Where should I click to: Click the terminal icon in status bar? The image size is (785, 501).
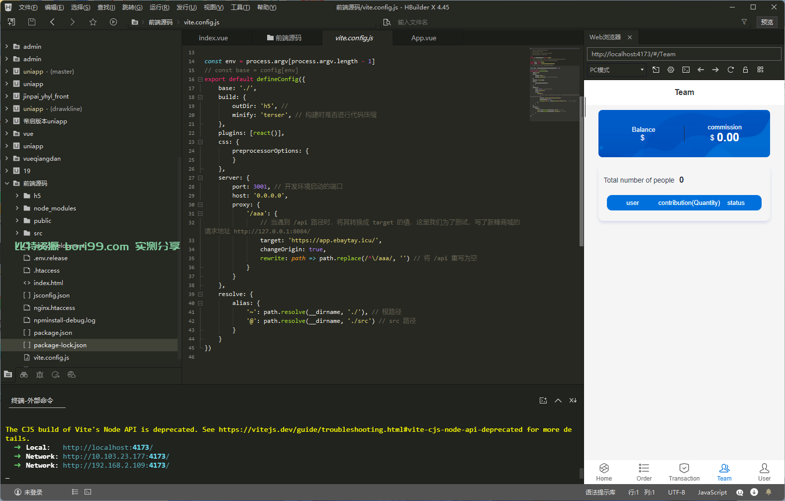point(88,492)
